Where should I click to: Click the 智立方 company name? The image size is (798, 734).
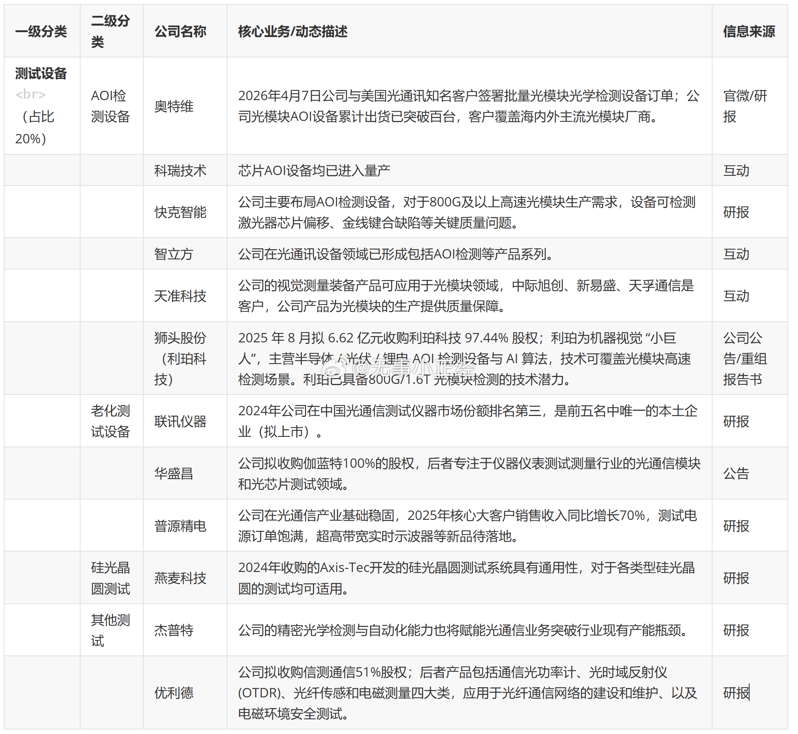(x=173, y=254)
